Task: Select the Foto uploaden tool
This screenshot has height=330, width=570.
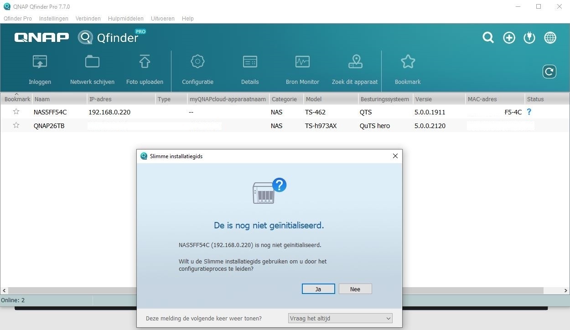Action: tap(145, 62)
